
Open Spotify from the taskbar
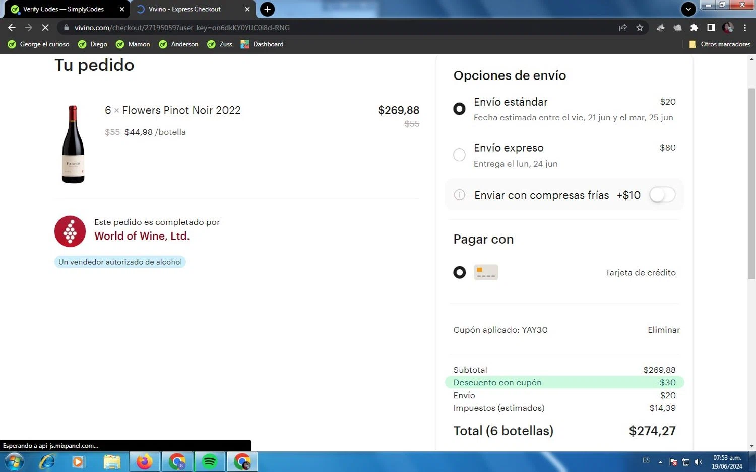point(210,461)
